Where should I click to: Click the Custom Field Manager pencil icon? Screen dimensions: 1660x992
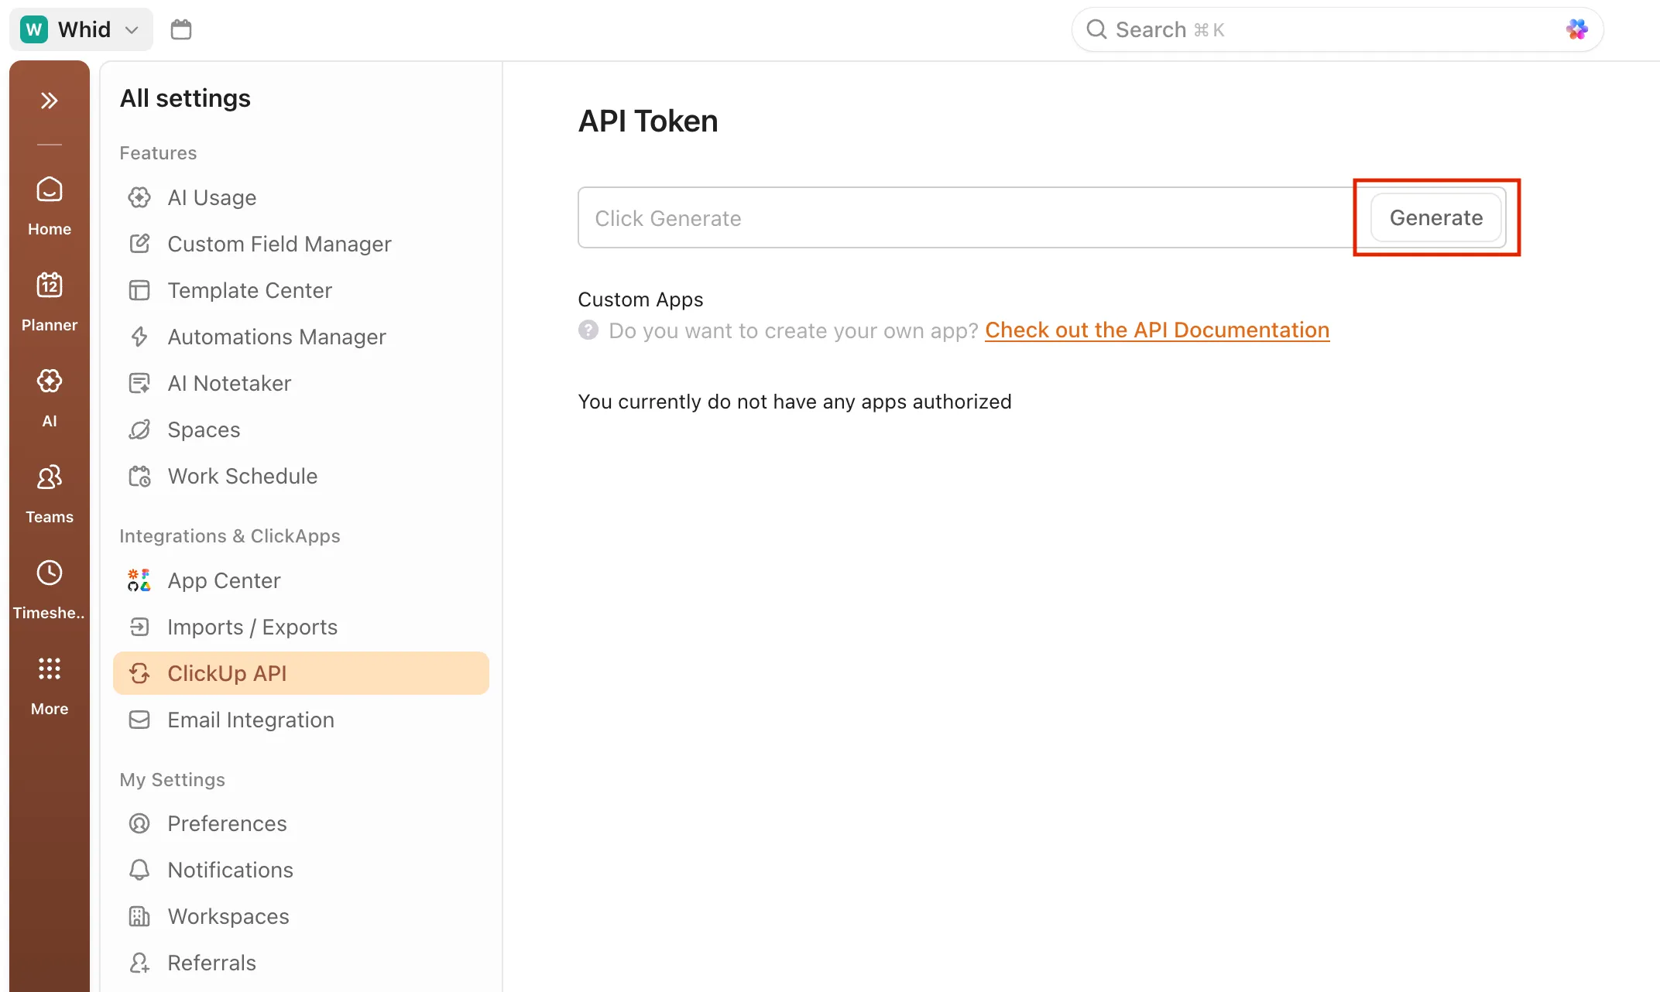pyautogui.click(x=139, y=245)
